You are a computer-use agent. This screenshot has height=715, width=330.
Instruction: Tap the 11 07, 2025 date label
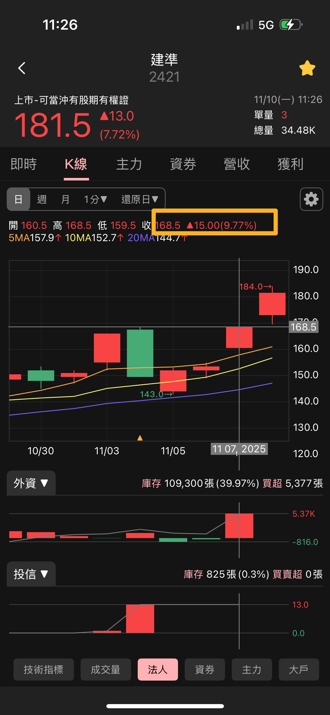239,449
